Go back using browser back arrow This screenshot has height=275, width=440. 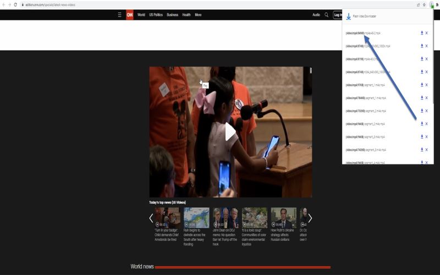click(x=4, y=5)
